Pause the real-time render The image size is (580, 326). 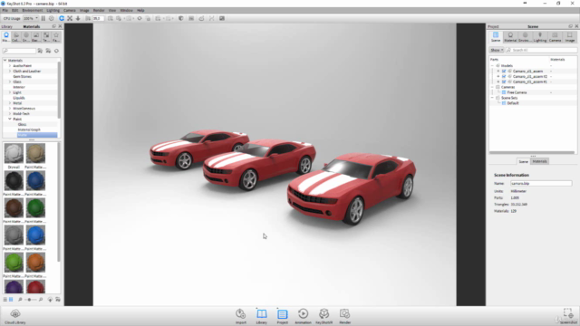(43, 18)
